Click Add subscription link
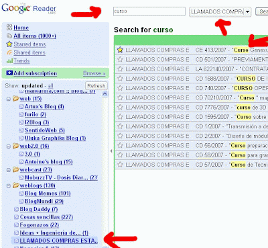Image resolution: width=268 pixels, height=248 pixels. click(x=35, y=73)
